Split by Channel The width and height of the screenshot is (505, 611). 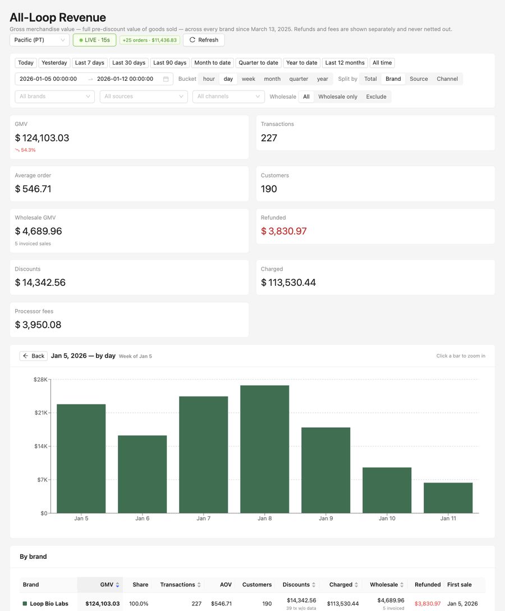click(447, 79)
